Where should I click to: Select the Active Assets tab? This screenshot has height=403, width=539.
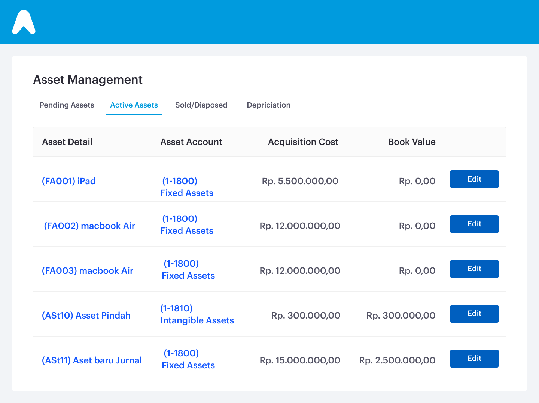click(x=134, y=105)
